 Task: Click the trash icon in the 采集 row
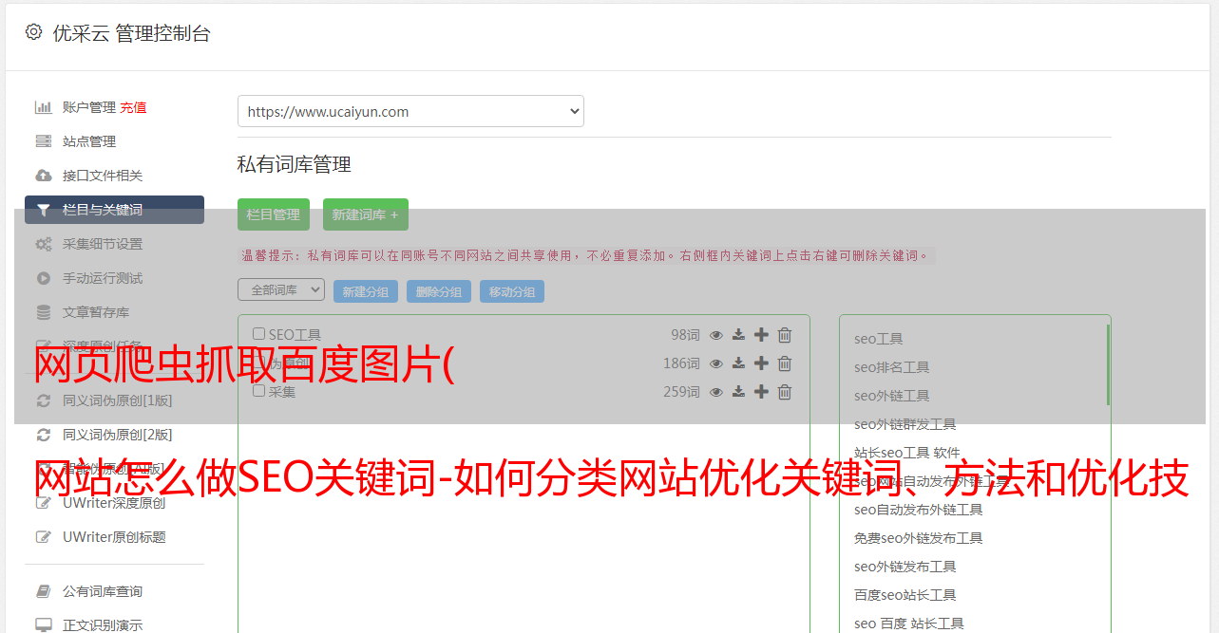pos(785,392)
